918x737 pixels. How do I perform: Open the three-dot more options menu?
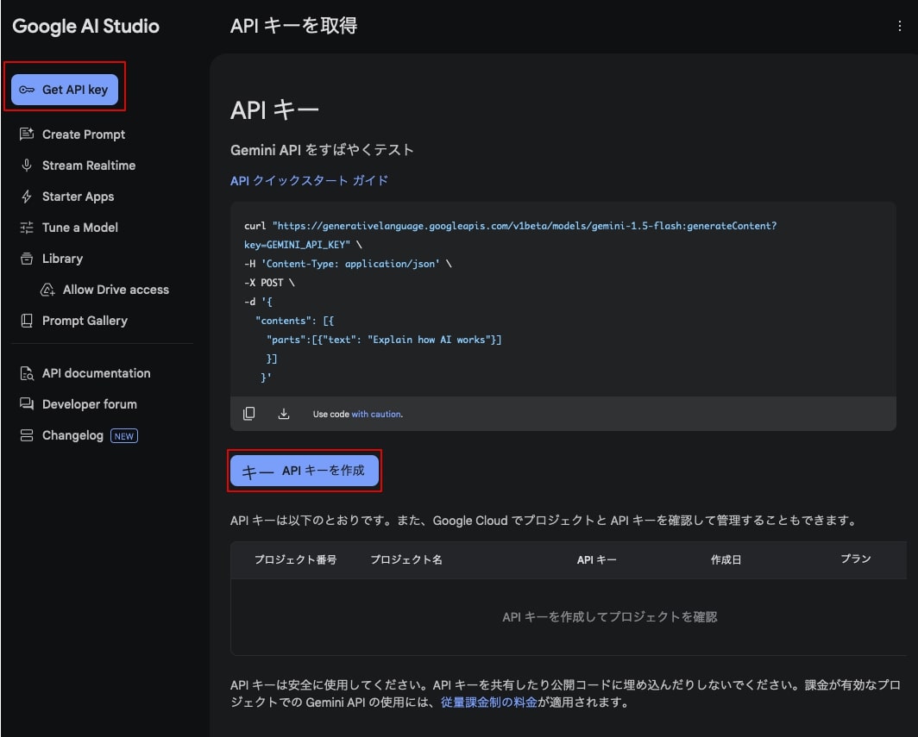pyautogui.click(x=899, y=26)
